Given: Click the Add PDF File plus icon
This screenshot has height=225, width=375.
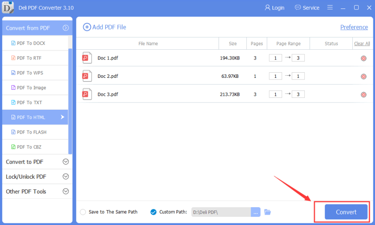Looking at the screenshot, I should [87, 27].
